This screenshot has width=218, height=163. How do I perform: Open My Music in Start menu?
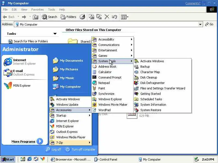[63, 78]
